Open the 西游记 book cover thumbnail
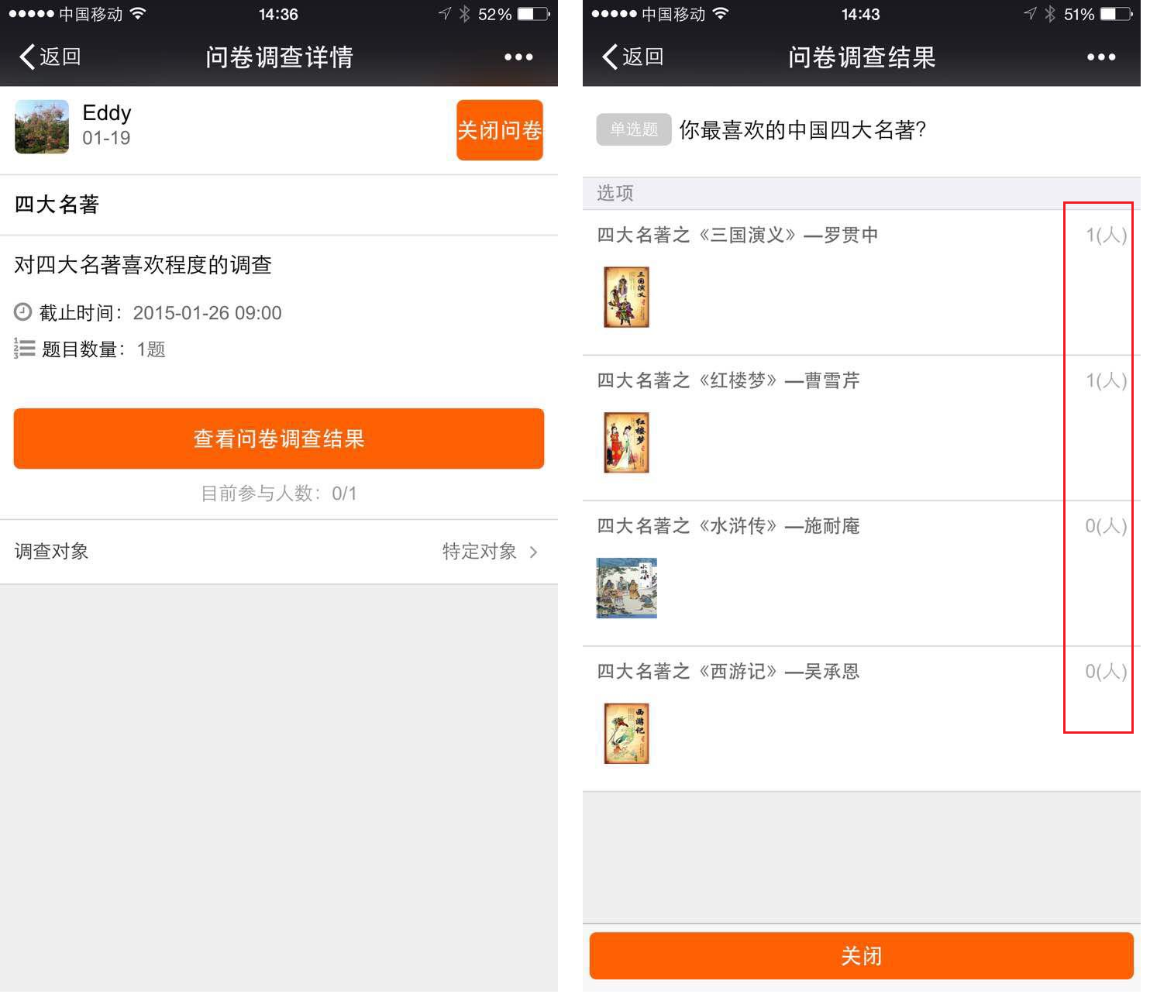 tap(626, 733)
